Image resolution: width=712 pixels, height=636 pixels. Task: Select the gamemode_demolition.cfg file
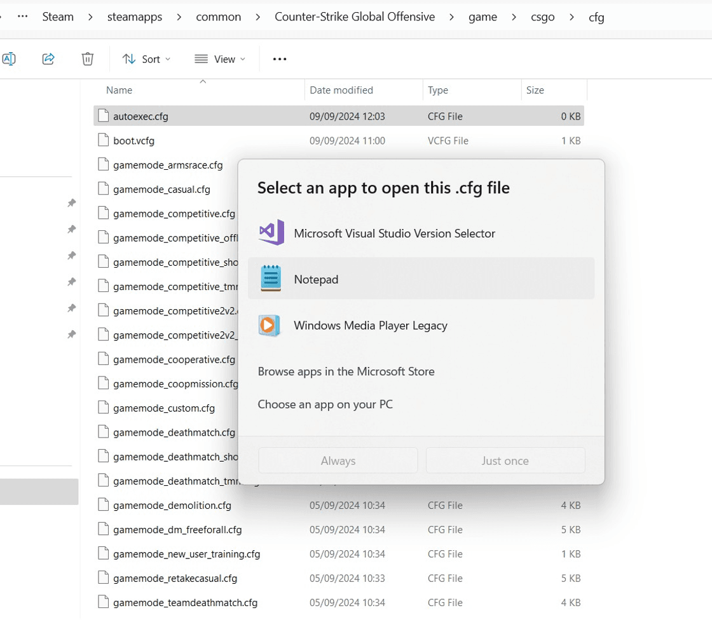click(x=172, y=506)
